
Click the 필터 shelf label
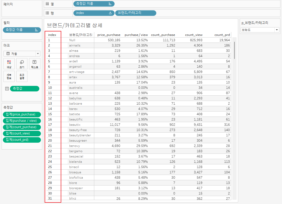click(7, 23)
